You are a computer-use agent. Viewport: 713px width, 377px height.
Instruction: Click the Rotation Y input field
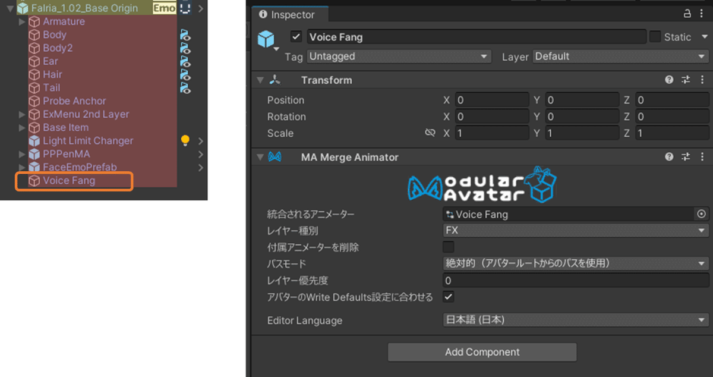click(x=582, y=117)
